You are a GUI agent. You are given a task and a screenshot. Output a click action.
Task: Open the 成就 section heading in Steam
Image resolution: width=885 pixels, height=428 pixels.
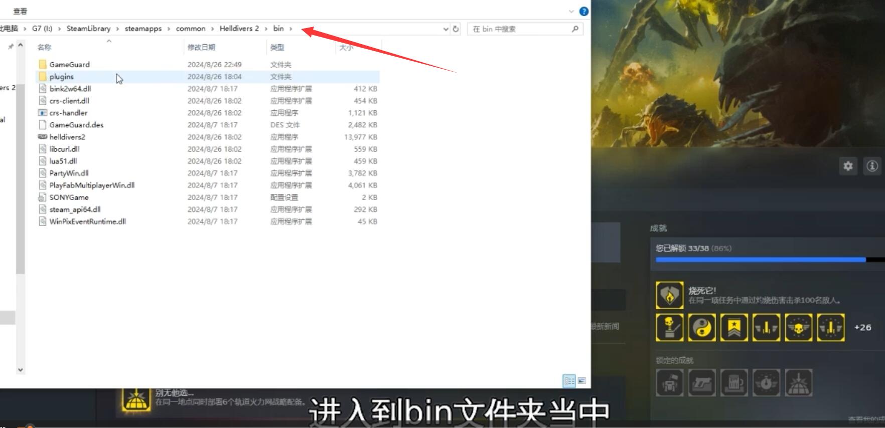pos(658,229)
